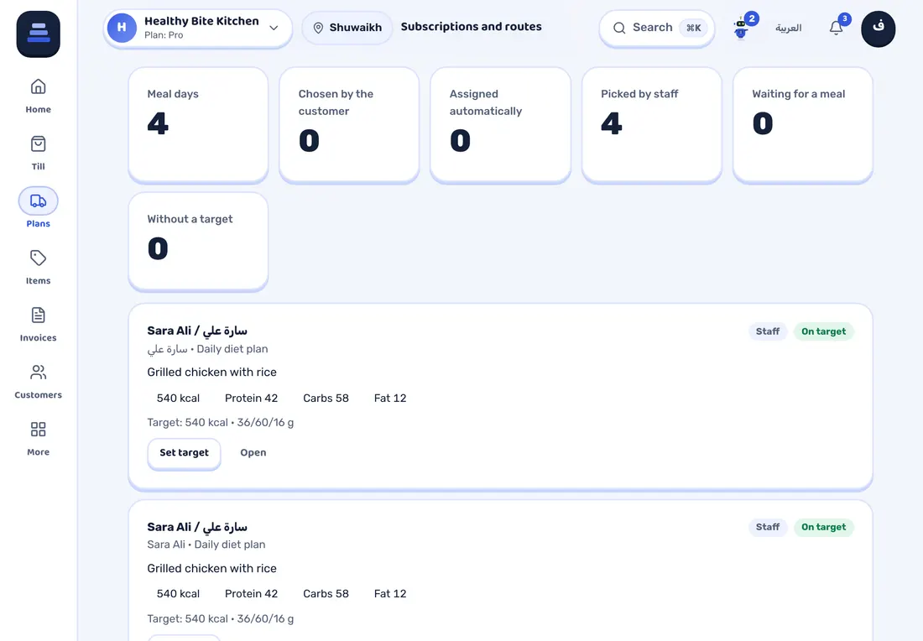Screen dimensions: 923x641
Task: Click the Fat 12 chip on the second card
Action: coord(390,593)
